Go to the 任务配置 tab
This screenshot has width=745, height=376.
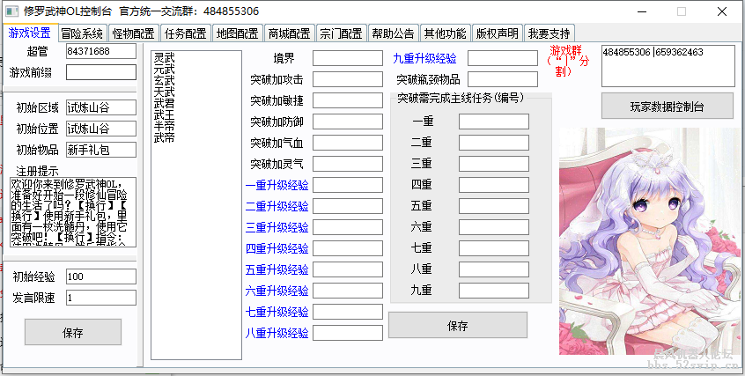pos(186,33)
